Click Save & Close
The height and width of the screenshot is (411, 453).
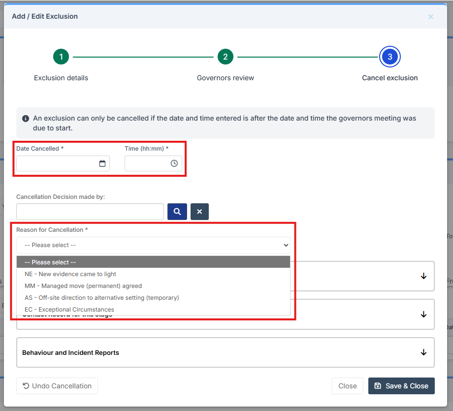coord(401,386)
